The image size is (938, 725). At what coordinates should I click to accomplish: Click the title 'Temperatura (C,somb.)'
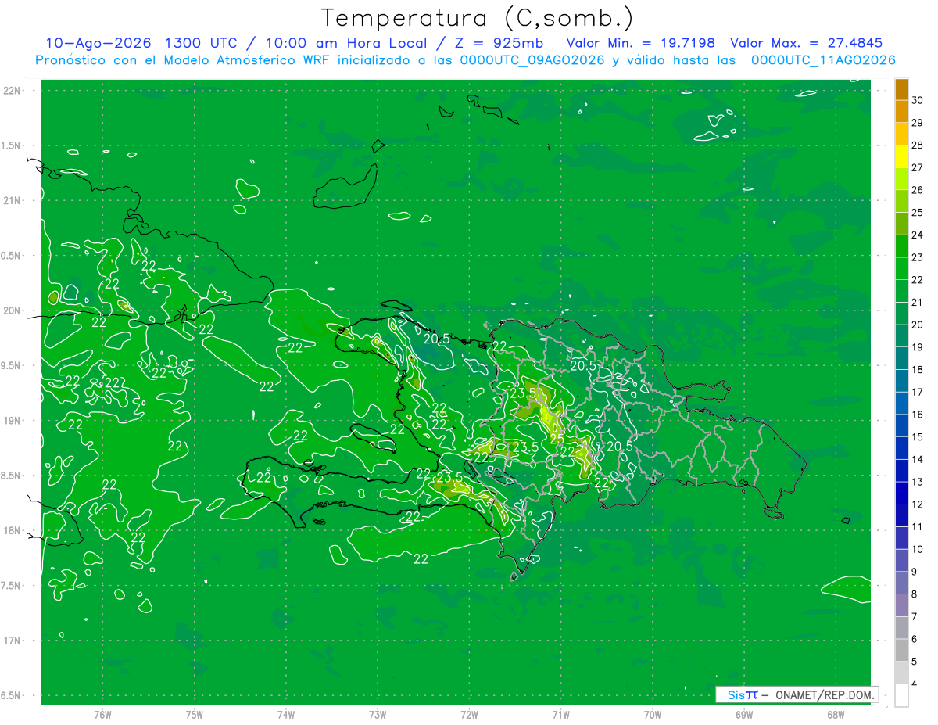[x=477, y=18]
